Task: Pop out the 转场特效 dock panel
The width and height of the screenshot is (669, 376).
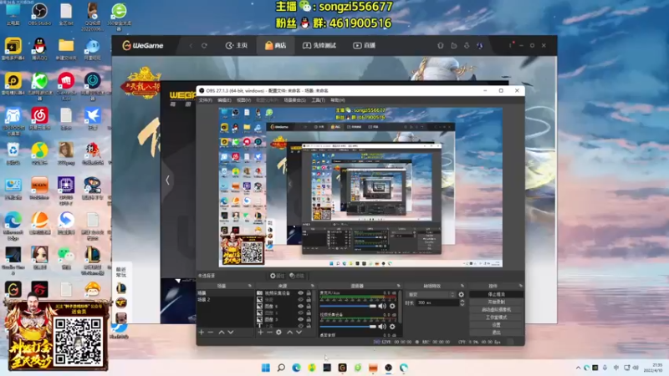Action: pos(462,286)
